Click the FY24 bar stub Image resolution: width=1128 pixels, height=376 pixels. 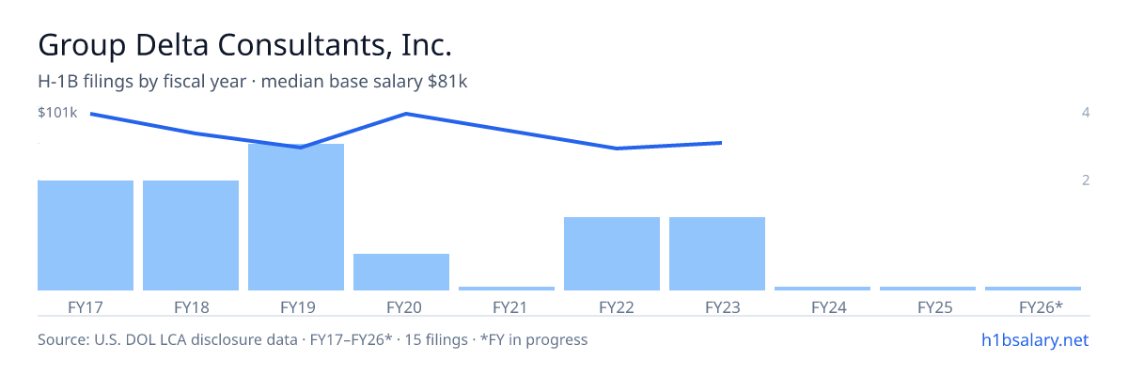(x=822, y=289)
